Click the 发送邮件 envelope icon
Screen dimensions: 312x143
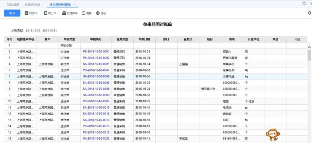[64, 13]
